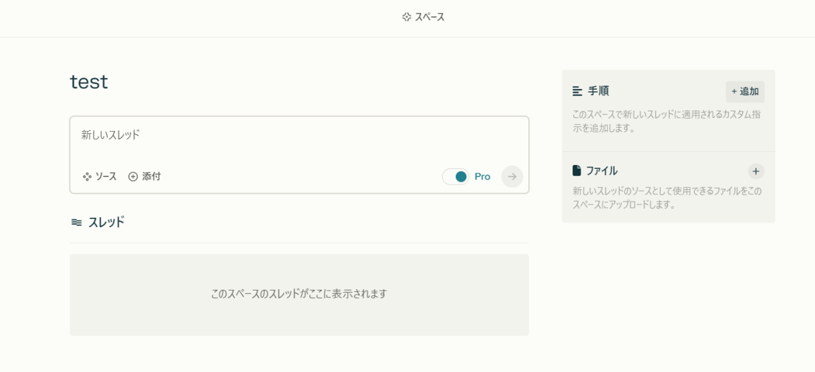
Task: Expand the ファイル section heading
Action: click(x=602, y=171)
